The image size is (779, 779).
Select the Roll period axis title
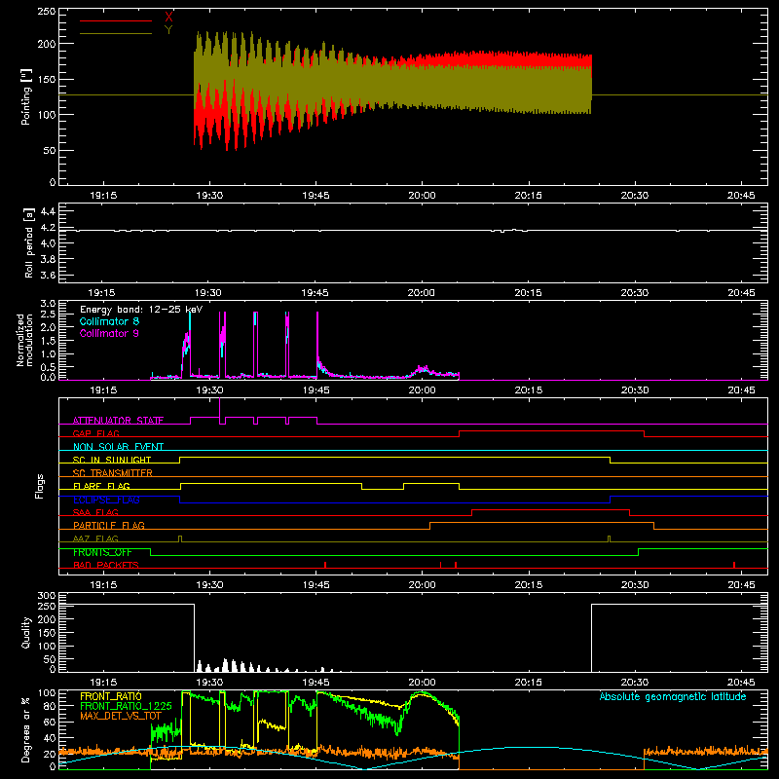tap(29, 242)
